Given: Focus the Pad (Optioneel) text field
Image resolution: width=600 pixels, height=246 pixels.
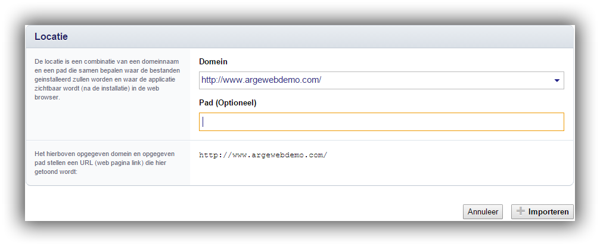Looking at the screenshot, I should [381, 122].
